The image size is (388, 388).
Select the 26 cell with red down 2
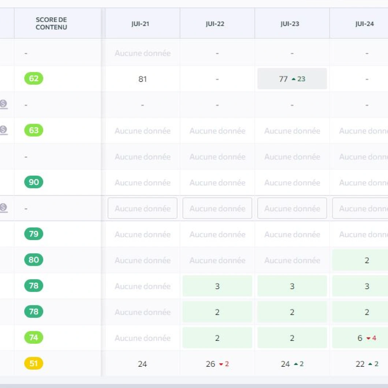click(x=217, y=364)
